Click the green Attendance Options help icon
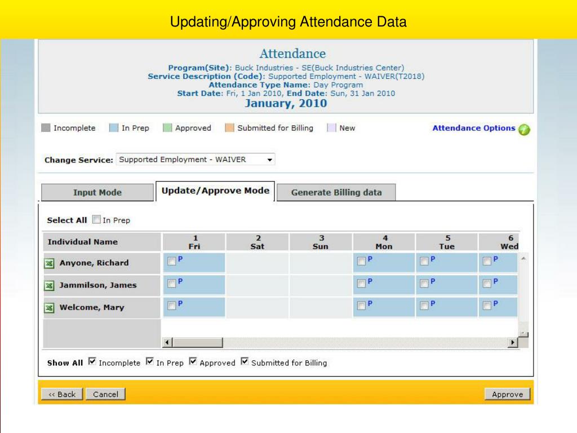Viewport: 577px width, 433px height. coord(524,129)
